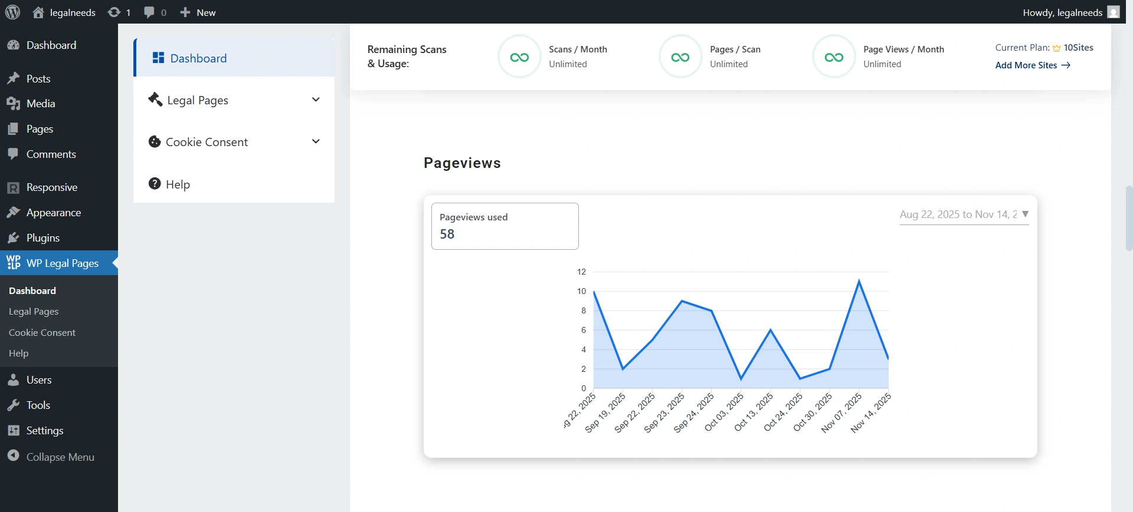1133x512 pixels.
Task: Click the Appearance paintbrush icon
Action: coord(14,213)
